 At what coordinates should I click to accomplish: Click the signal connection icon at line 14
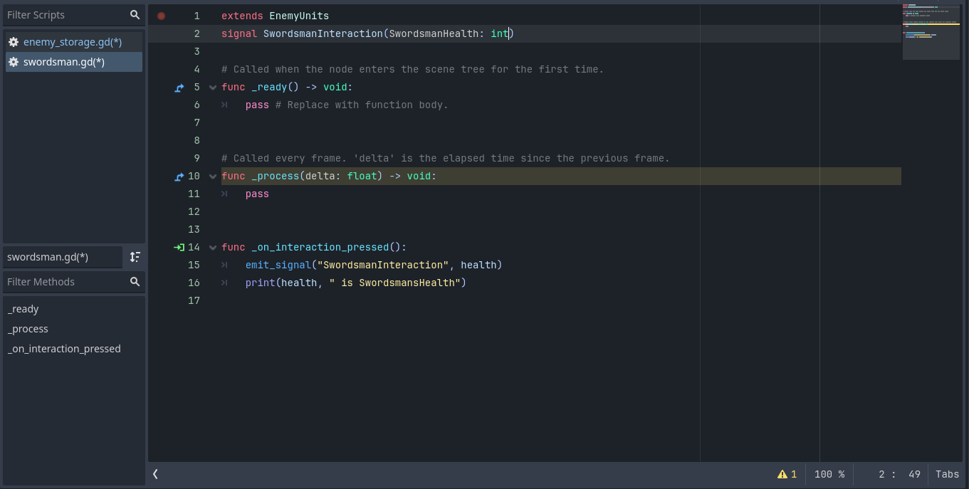point(179,248)
